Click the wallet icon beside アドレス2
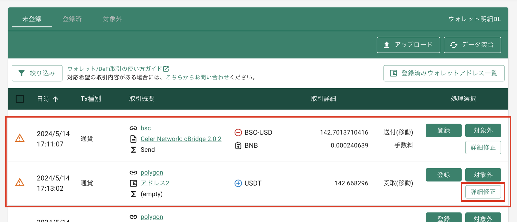This screenshot has height=222, width=517. tap(133, 183)
